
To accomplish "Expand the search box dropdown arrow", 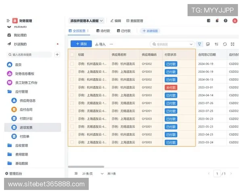I will click(x=191, y=44).
